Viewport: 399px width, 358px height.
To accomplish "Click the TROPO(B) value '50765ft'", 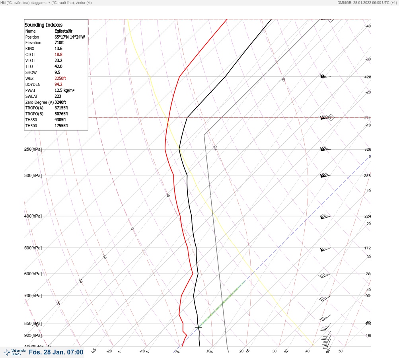I will (61, 114).
